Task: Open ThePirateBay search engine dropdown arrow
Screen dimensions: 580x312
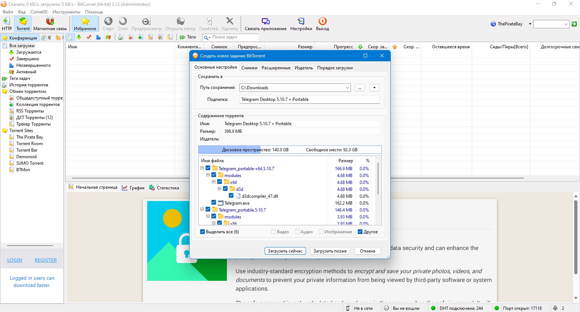Action: coord(530,24)
